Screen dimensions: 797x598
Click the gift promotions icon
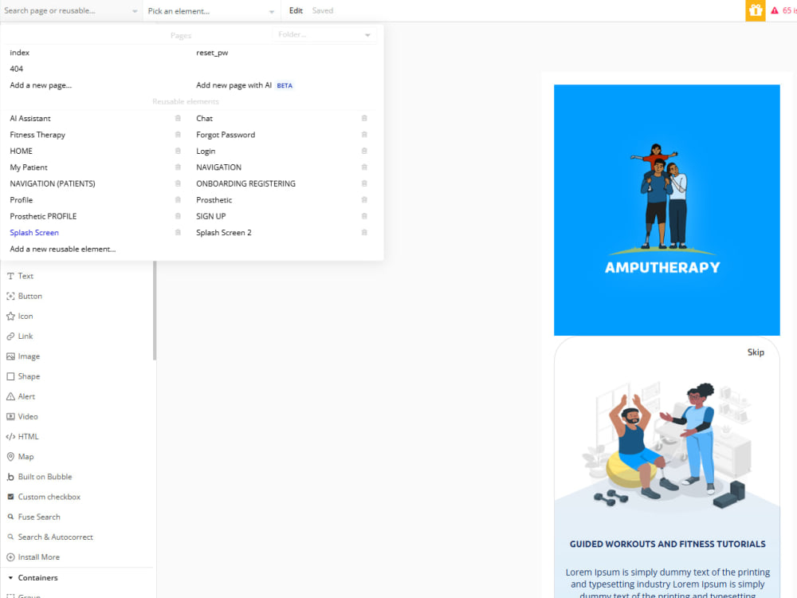point(755,11)
